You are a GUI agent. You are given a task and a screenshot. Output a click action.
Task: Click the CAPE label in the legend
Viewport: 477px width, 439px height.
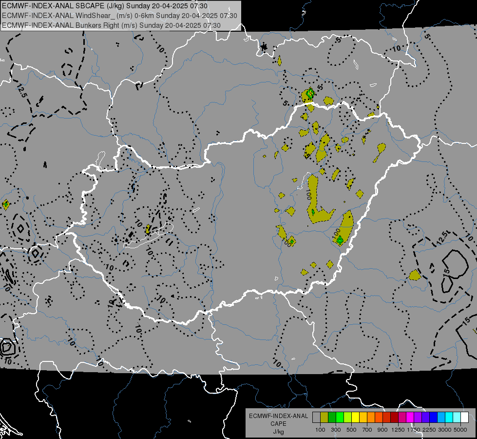(x=278, y=424)
